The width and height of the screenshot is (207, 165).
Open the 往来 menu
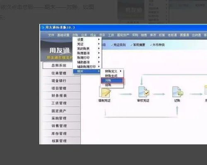click(x=84, y=35)
